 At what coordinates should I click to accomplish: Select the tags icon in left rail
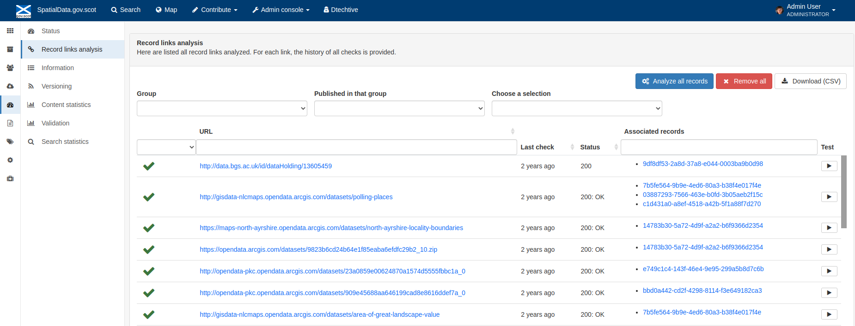point(10,142)
